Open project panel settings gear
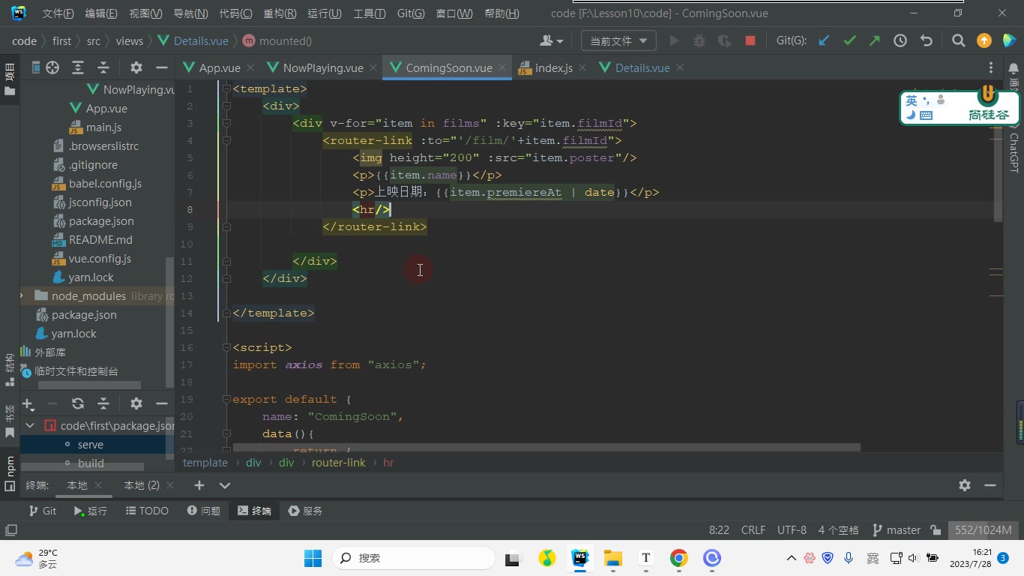This screenshot has width=1024, height=576. (x=136, y=67)
